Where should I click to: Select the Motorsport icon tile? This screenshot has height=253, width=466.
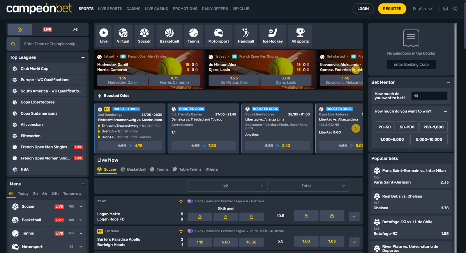click(219, 36)
